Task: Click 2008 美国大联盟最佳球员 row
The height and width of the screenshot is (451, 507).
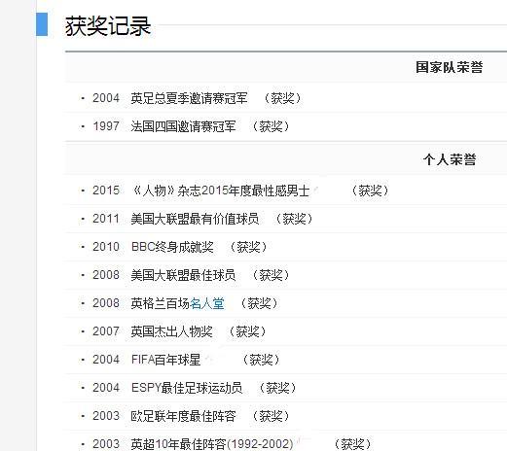Action: coord(285,275)
